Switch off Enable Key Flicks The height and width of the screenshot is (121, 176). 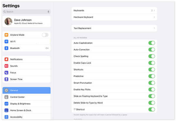152,89
